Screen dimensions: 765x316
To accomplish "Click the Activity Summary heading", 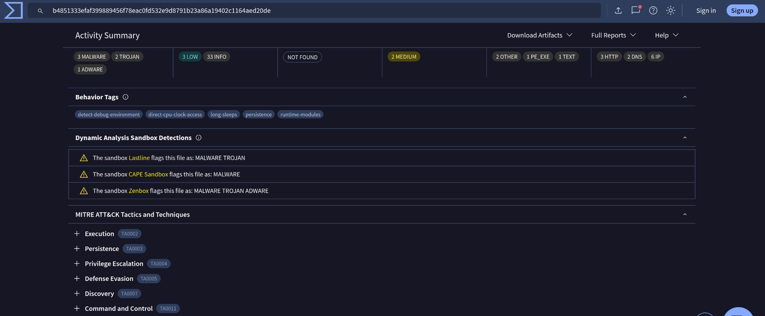I will pos(107,35).
